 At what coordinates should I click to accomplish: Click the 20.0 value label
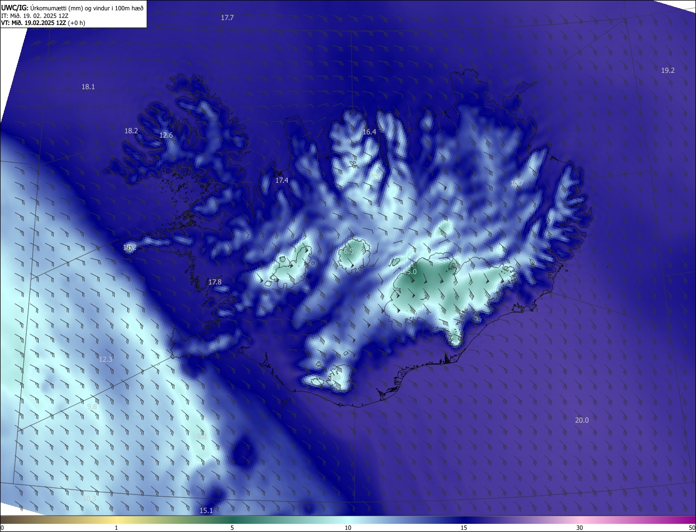pos(582,420)
